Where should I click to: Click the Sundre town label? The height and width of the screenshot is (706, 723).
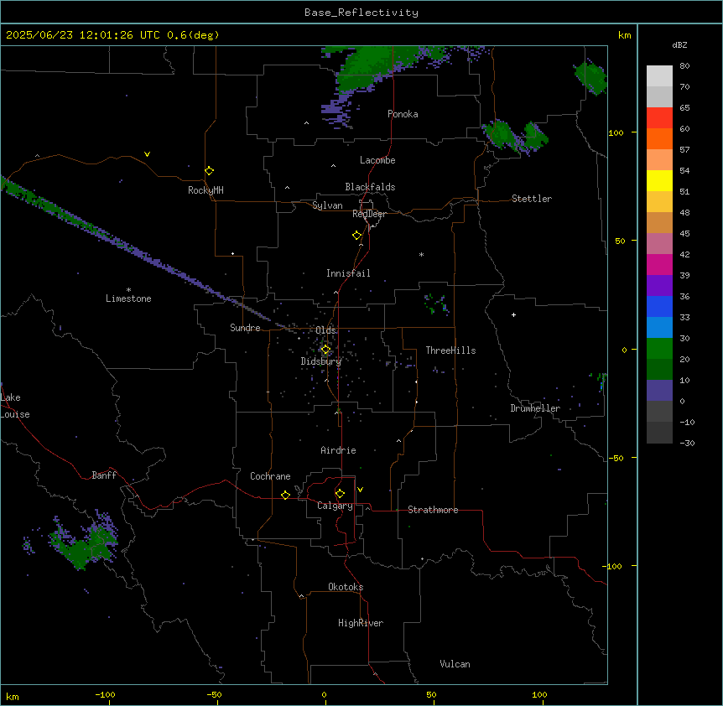[245, 328]
